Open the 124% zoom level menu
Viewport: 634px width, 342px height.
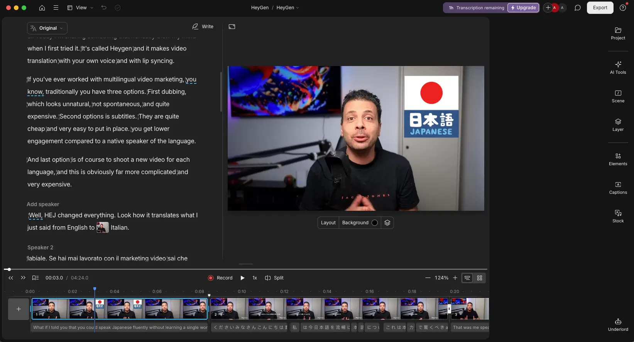click(x=441, y=278)
